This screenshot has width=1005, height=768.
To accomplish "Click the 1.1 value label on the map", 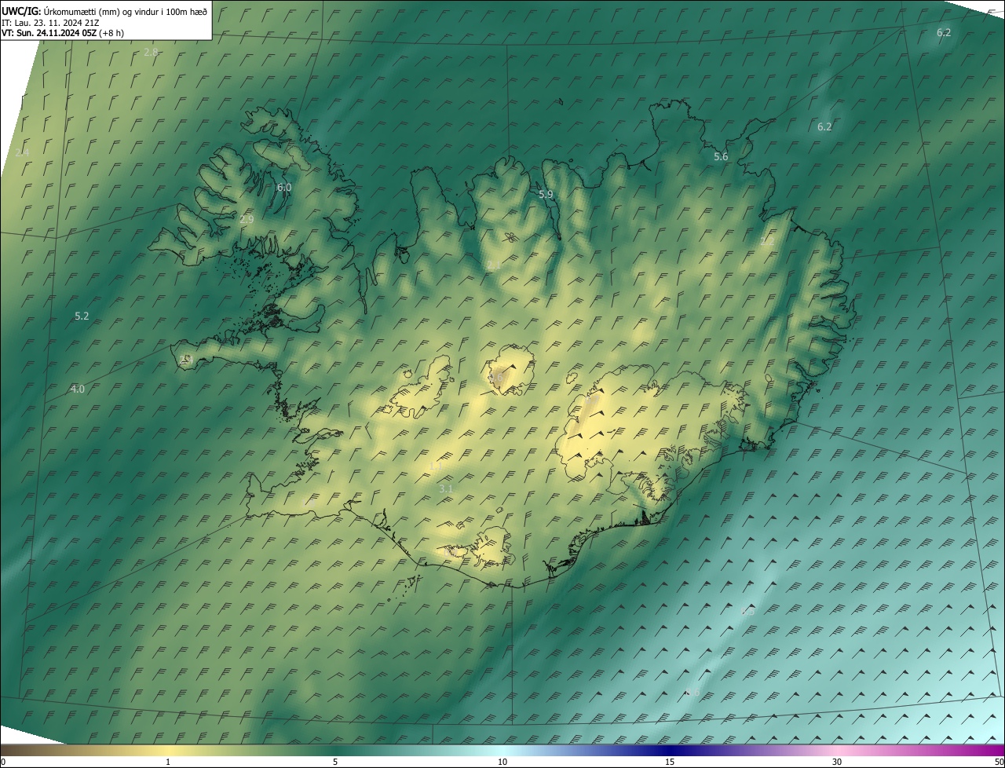I will [437, 466].
